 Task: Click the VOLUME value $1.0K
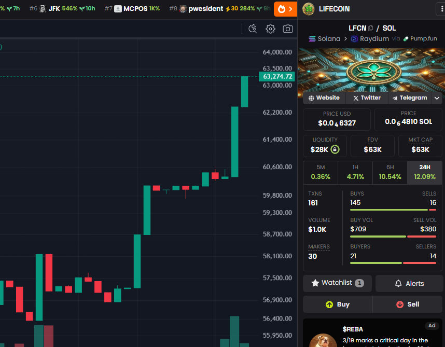pos(317,229)
